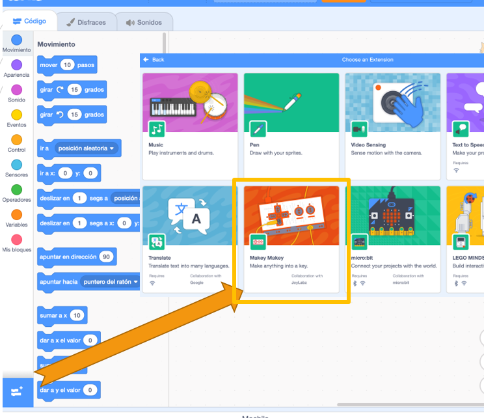Screen dimensions: 484x418
Task: Click the Bluetooth requirement icon under micro:bit
Action: pos(355,283)
